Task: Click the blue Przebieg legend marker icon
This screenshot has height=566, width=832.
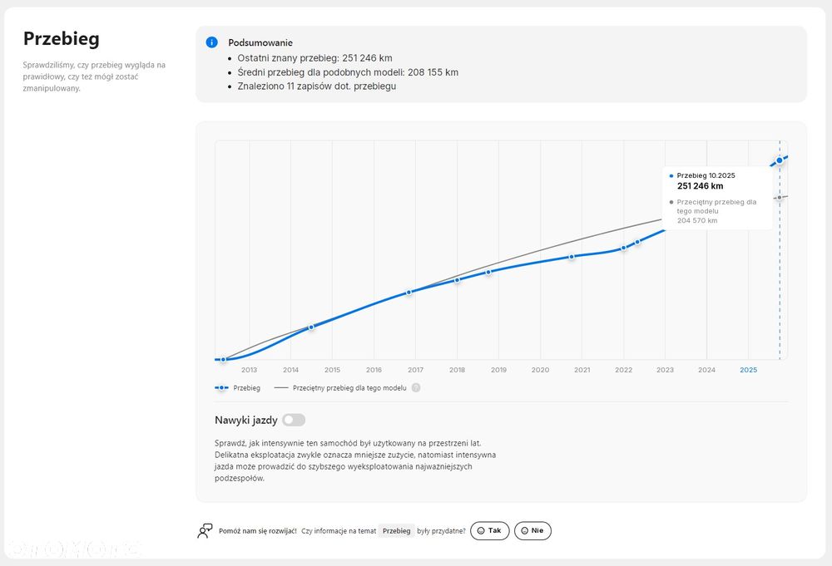Action: [221, 387]
